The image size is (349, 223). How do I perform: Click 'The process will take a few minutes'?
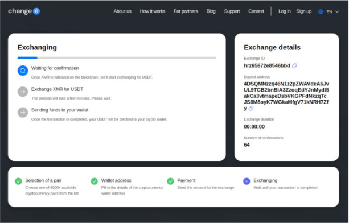point(71,98)
